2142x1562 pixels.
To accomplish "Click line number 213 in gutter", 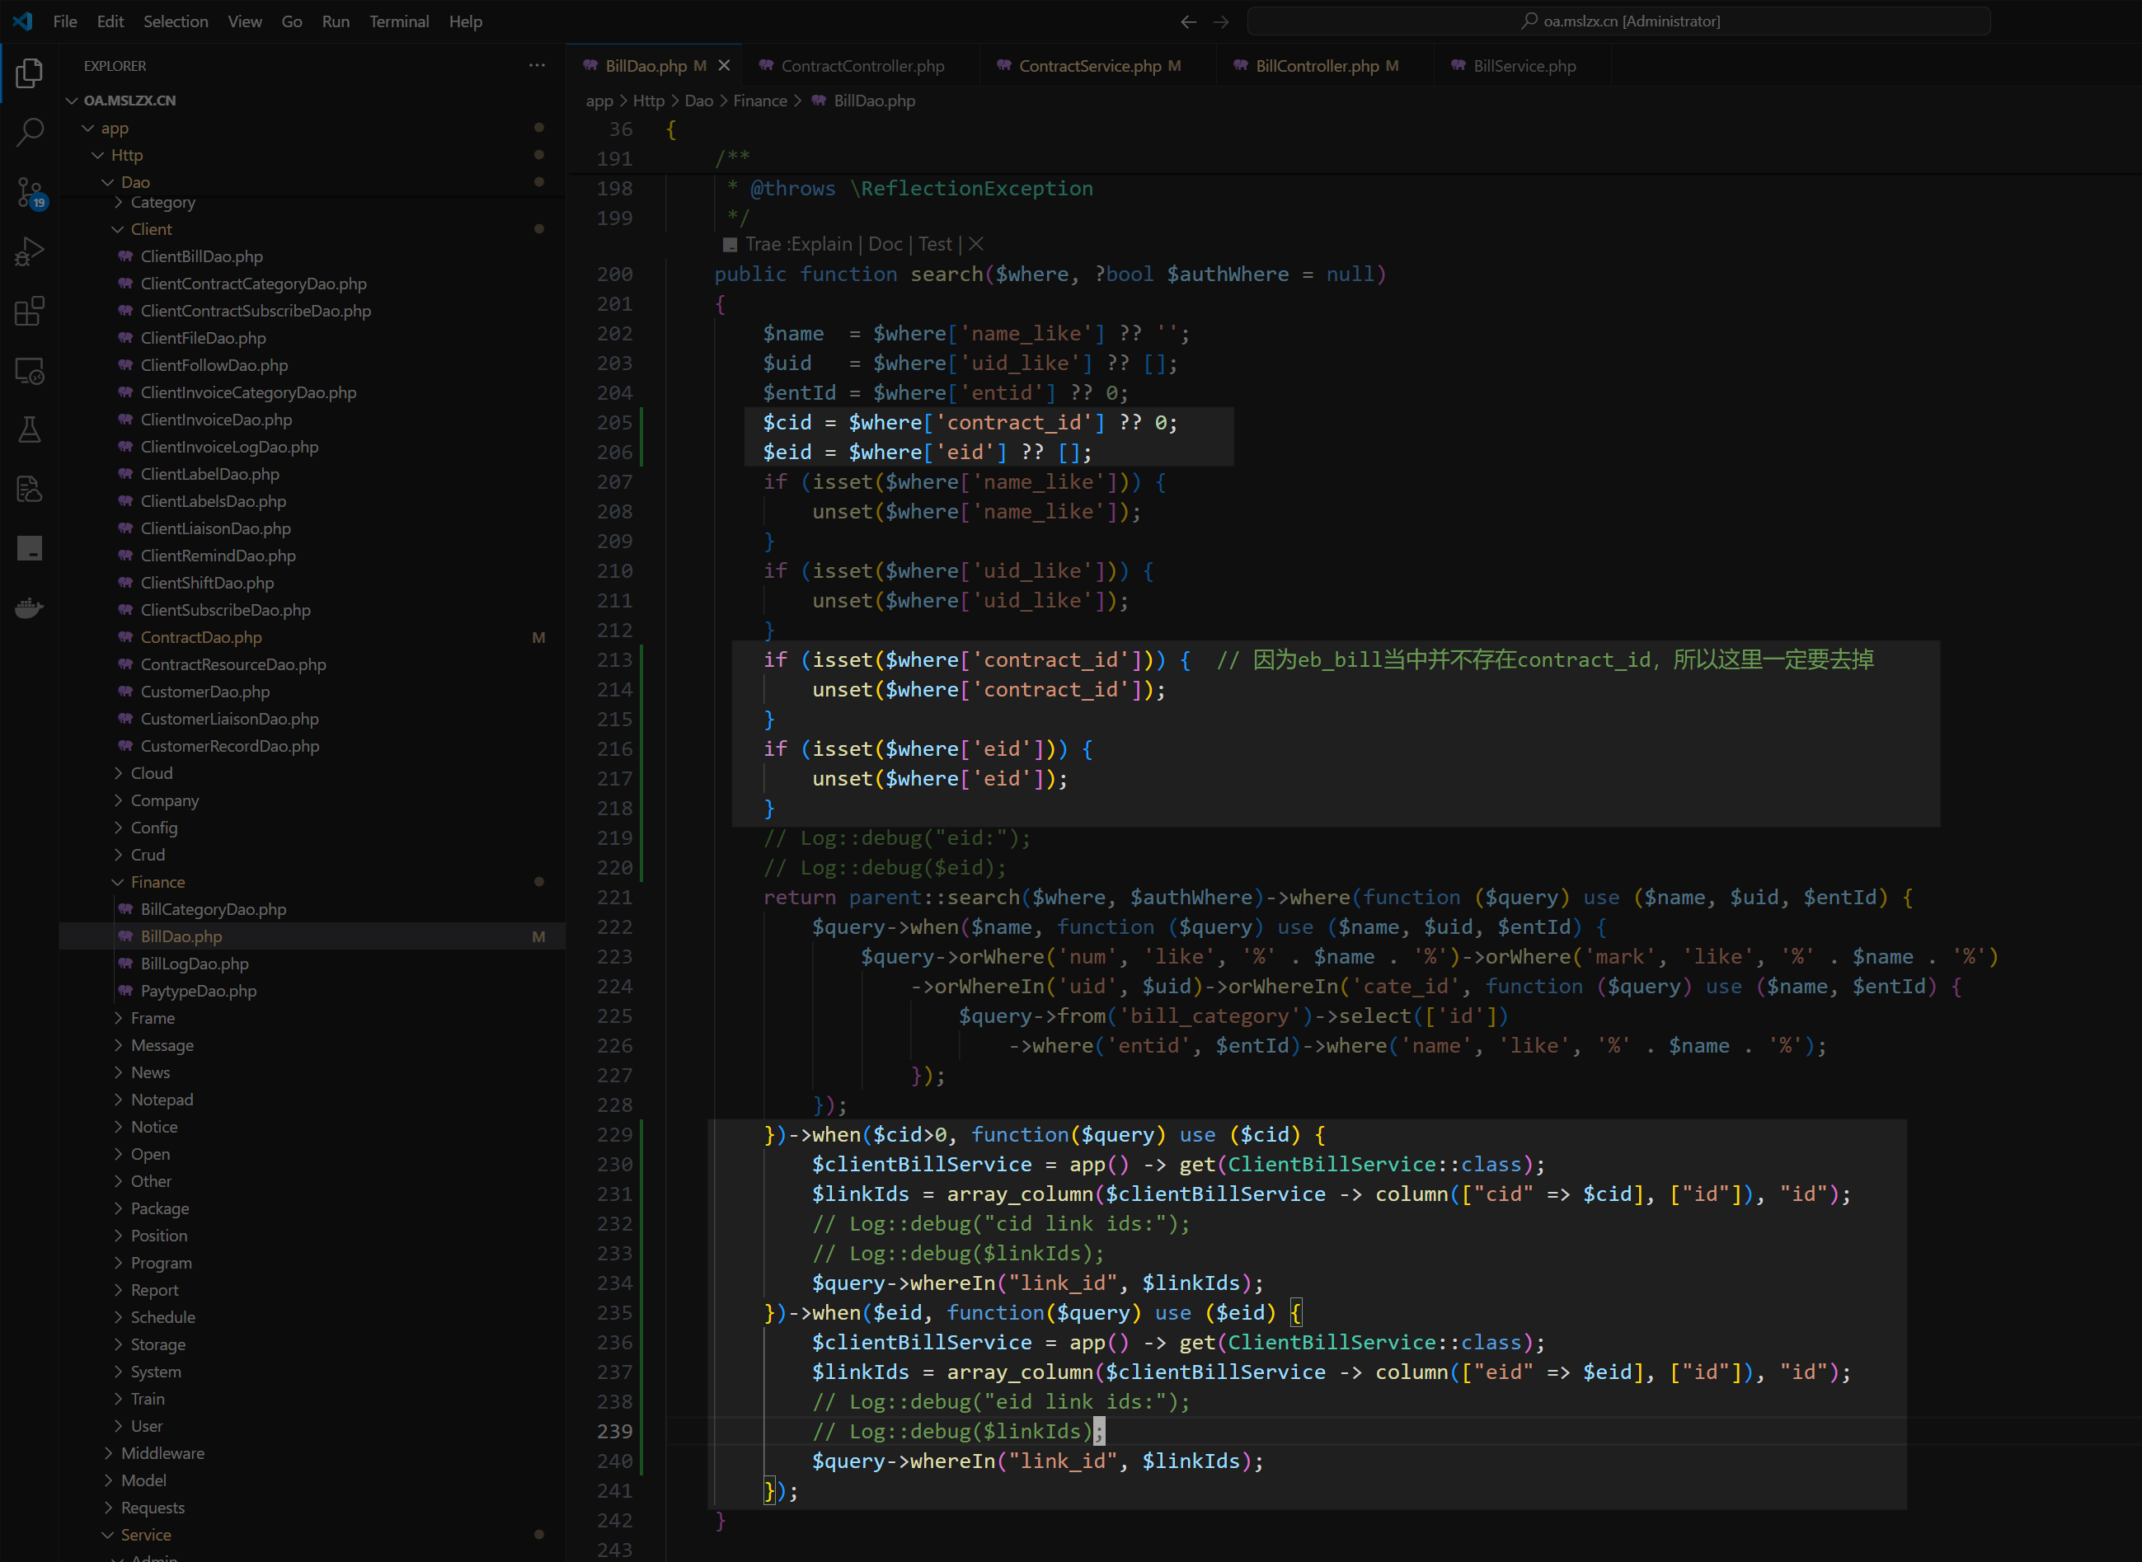I will [x=615, y=659].
